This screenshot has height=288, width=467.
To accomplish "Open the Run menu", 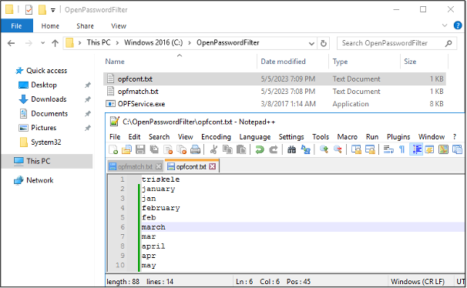I will click(372, 137).
